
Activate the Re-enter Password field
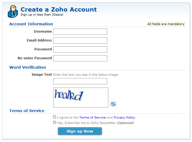tap(80, 58)
